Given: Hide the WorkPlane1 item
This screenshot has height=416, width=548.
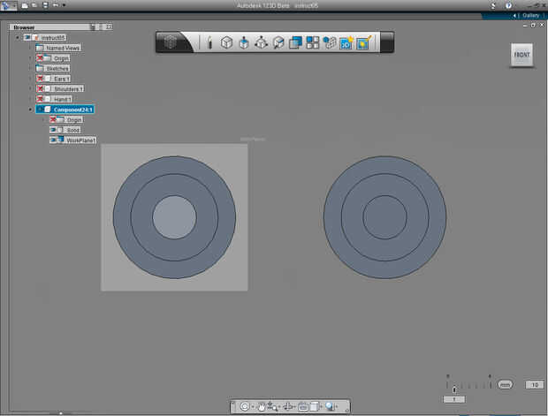Looking at the screenshot, I should click(x=53, y=140).
